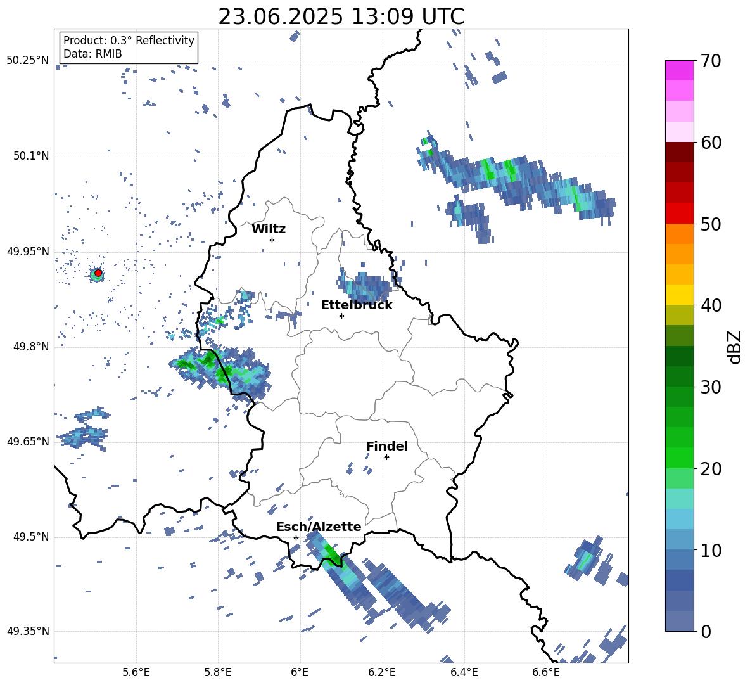Click the 6.2°E longitude label

click(x=382, y=672)
